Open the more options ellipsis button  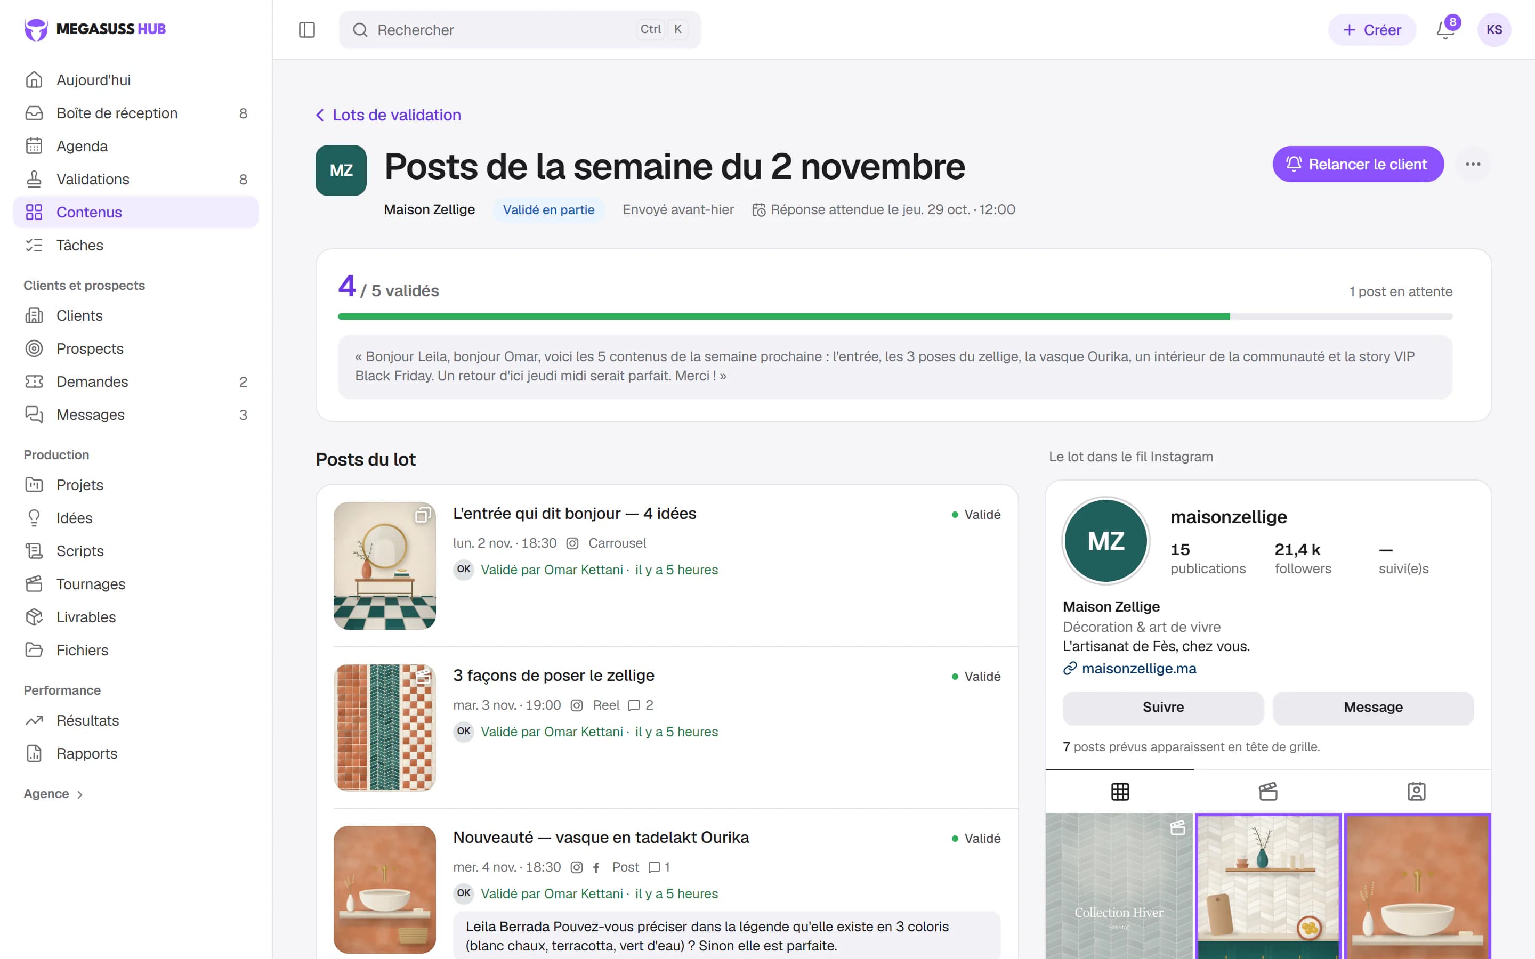[x=1473, y=164]
